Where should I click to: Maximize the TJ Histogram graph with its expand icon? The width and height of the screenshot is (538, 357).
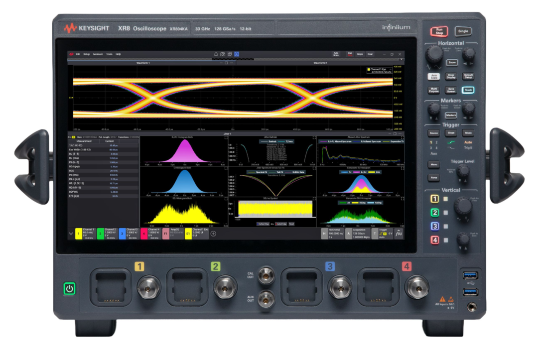pyautogui.click(x=226, y=168)
